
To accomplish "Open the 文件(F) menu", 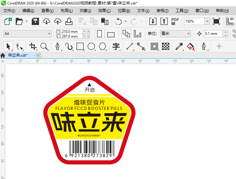I will (9, 11).
